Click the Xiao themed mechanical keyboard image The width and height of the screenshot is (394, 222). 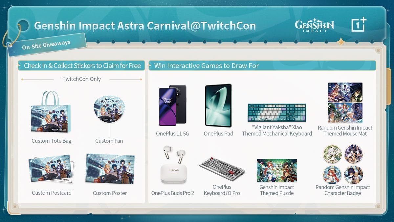click(277, 113)
